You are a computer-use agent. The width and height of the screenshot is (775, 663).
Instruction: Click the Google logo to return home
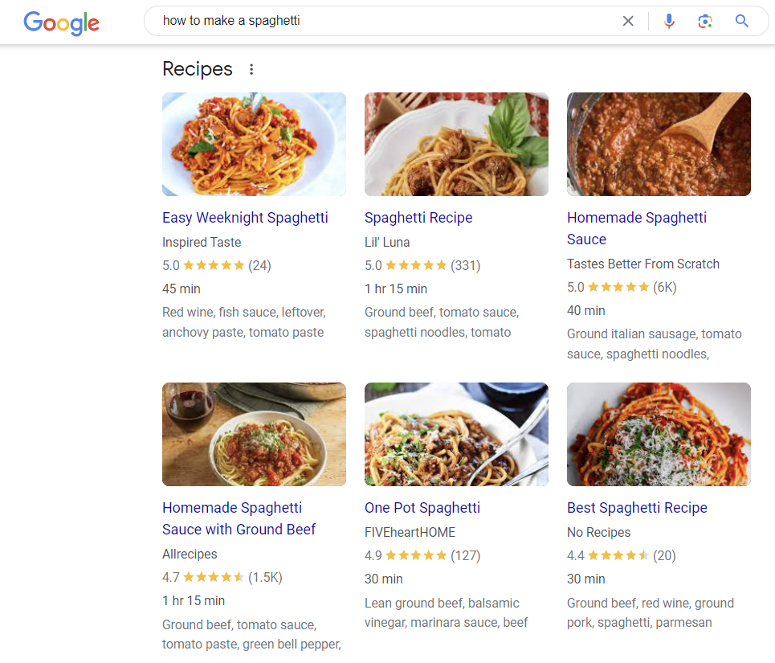tap(61, 23)
